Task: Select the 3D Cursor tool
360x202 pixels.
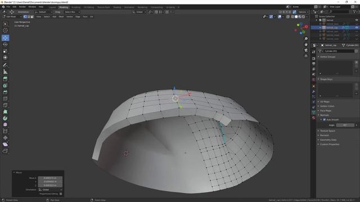Action: pyautogui.click(x=5, y=30)
